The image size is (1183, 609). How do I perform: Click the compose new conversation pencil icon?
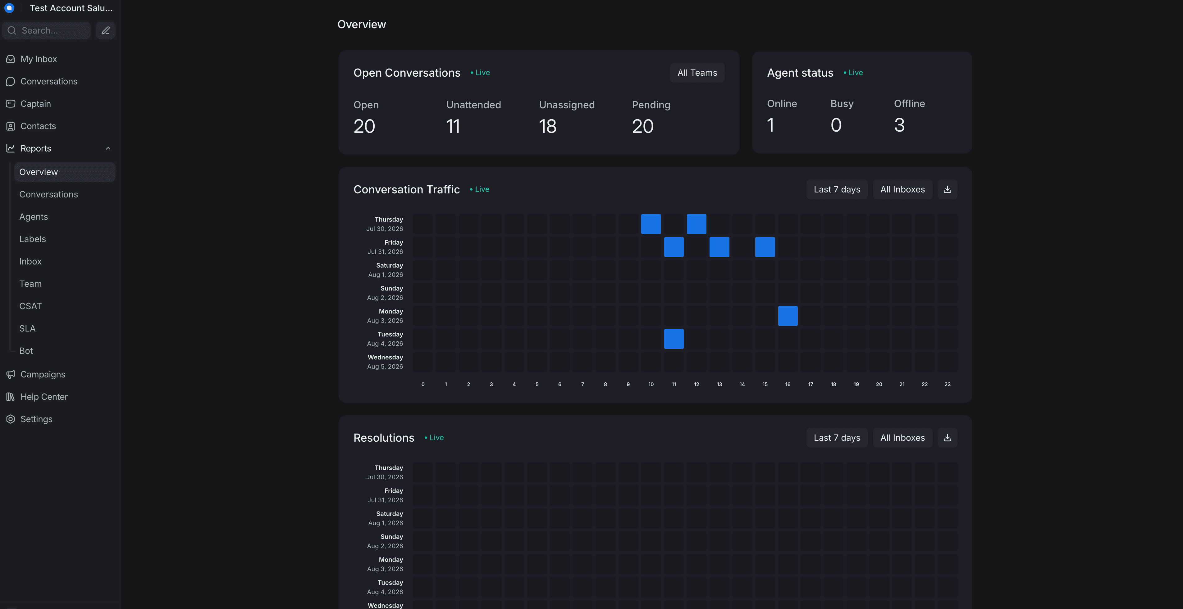tap(105, 30)
